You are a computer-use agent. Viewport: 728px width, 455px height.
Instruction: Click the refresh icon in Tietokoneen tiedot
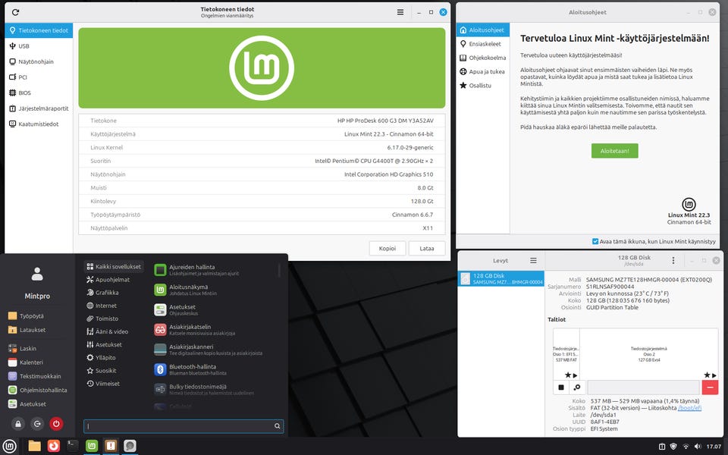pyautogui.click(x=15, y=13)
